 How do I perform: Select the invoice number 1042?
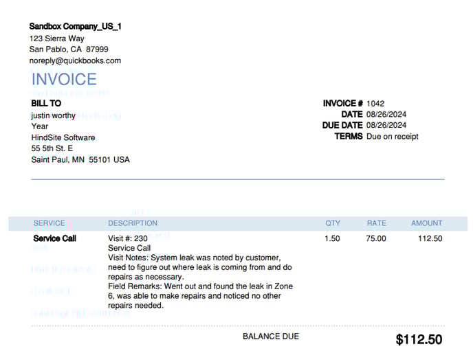point(375,104)
